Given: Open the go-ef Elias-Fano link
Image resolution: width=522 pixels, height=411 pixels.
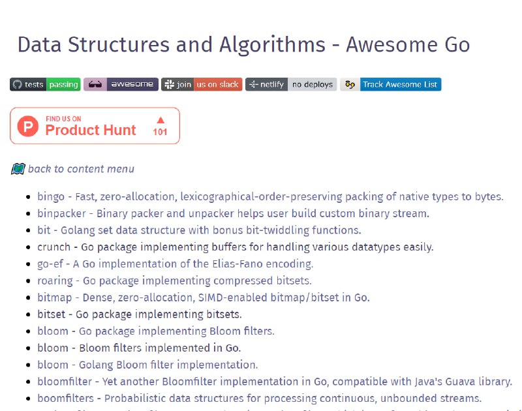Looking at the screenshot, I should tap(50, 264).
